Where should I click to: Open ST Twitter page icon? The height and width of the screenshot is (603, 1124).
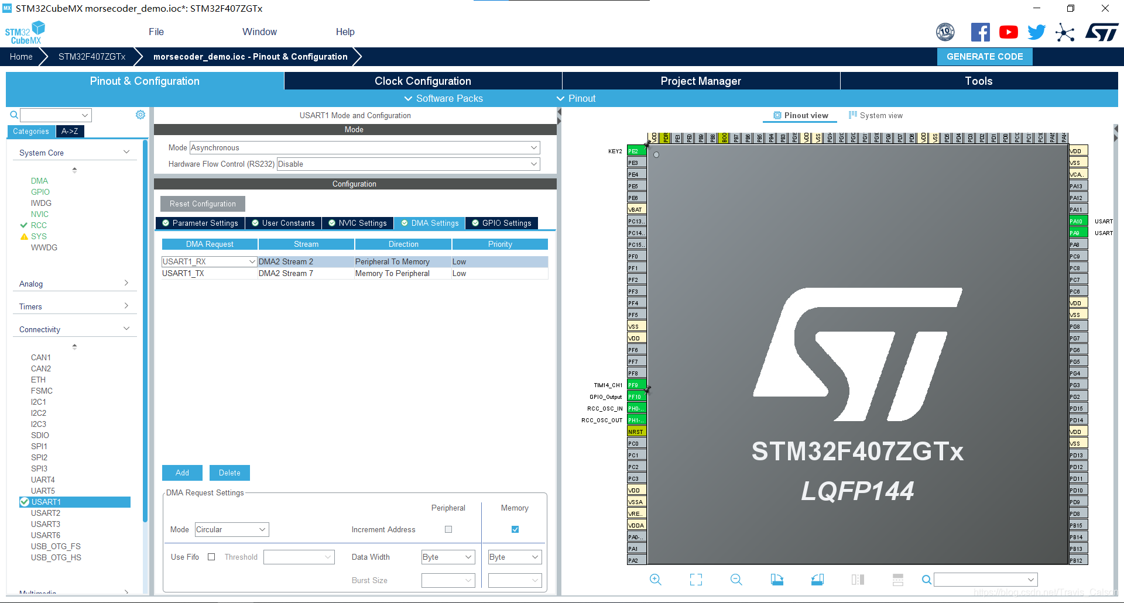point(1036,32)
